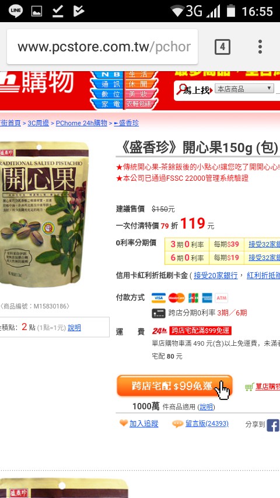Screen dimensions: 280x498
Task: Open the 接受20家銀行 link
Action: (x=215, y=275)
